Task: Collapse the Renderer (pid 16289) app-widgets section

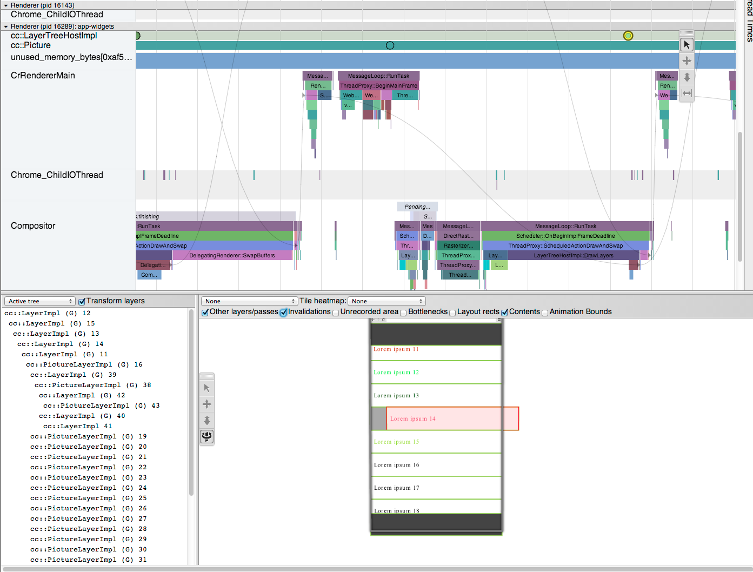Action: pos(6,26)
